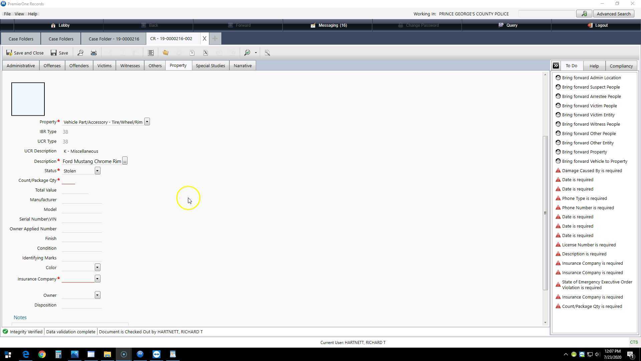641x361 pixels.
Task: Open the folder icon in toolbar
Action: click(x=166, y=53)
